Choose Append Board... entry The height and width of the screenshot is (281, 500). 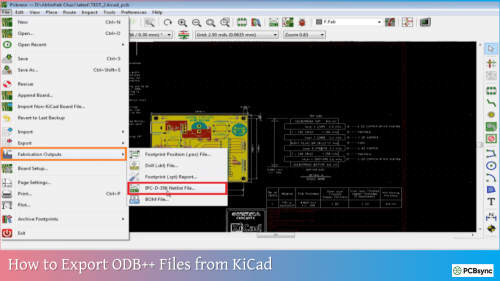64,95
